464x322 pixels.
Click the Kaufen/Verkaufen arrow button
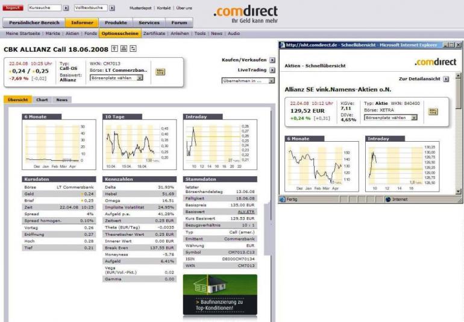click(272, 60)
